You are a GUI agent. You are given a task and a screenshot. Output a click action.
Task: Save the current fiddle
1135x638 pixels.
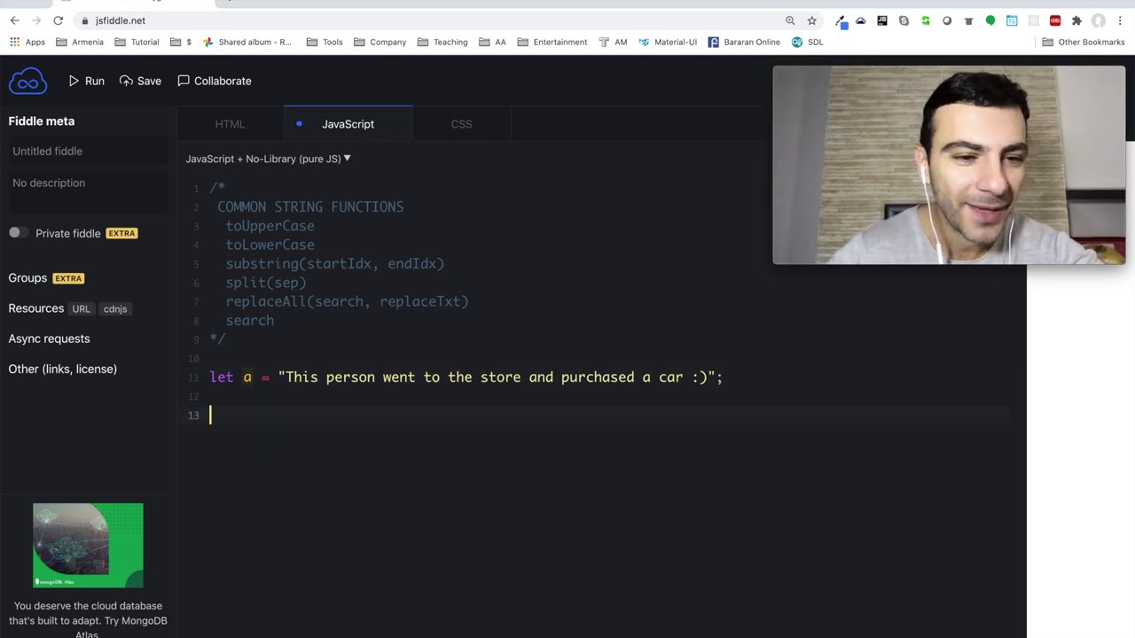(x=140, y=81)
